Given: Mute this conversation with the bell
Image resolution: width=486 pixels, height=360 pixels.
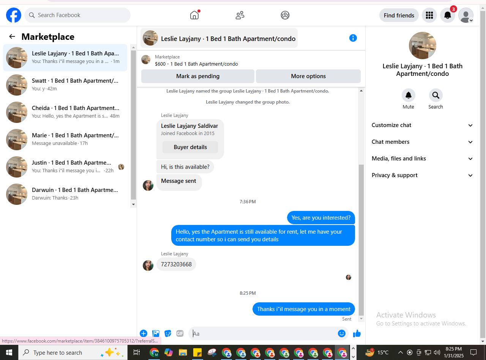Looking at the screenshot, I should [409, 95].
